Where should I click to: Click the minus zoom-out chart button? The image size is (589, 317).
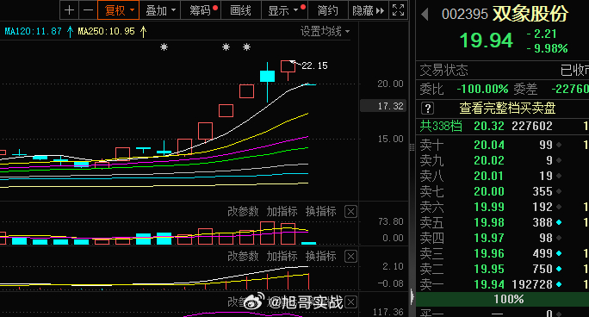coord(88,10)
